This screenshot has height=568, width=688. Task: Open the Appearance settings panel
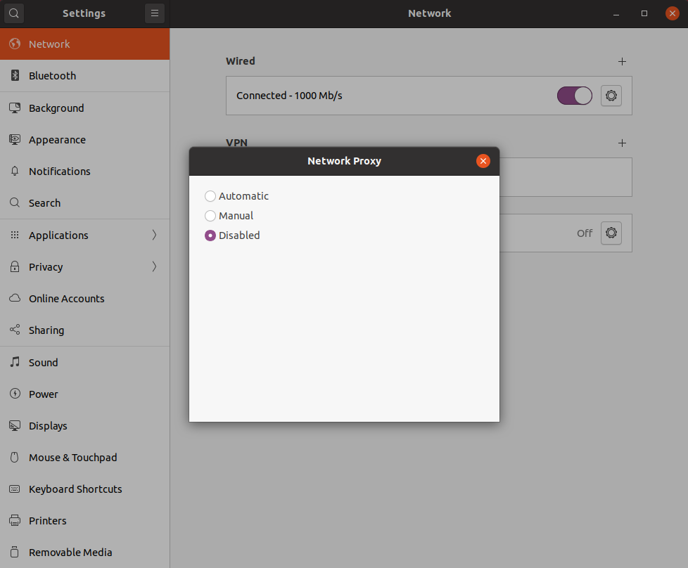point(57,140)
